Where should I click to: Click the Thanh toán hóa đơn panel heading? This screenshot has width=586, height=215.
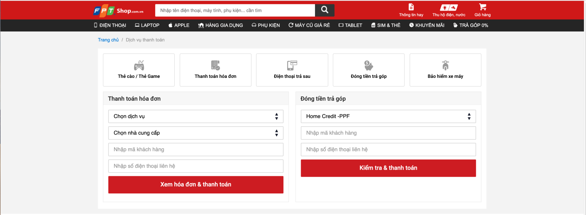tap(134, 99)
